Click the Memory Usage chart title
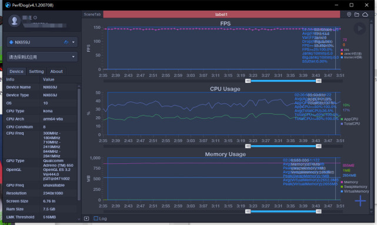 point(225,154)
